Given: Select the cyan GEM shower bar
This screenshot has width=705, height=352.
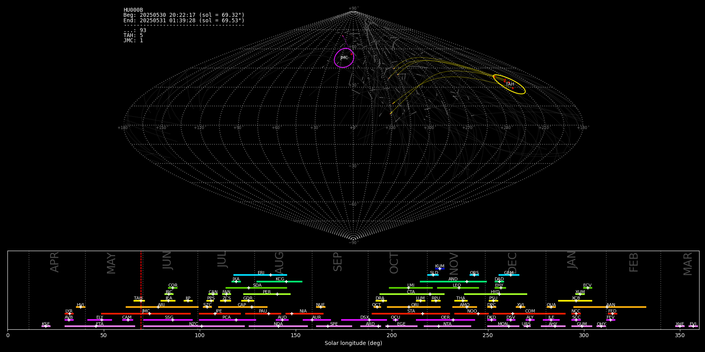Looking at the screenshot, I should tap(508, 275).
